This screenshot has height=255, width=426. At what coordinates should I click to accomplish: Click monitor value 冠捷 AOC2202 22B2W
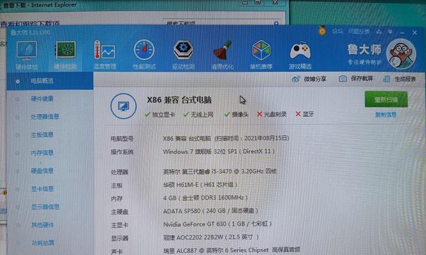click(211, 238)
